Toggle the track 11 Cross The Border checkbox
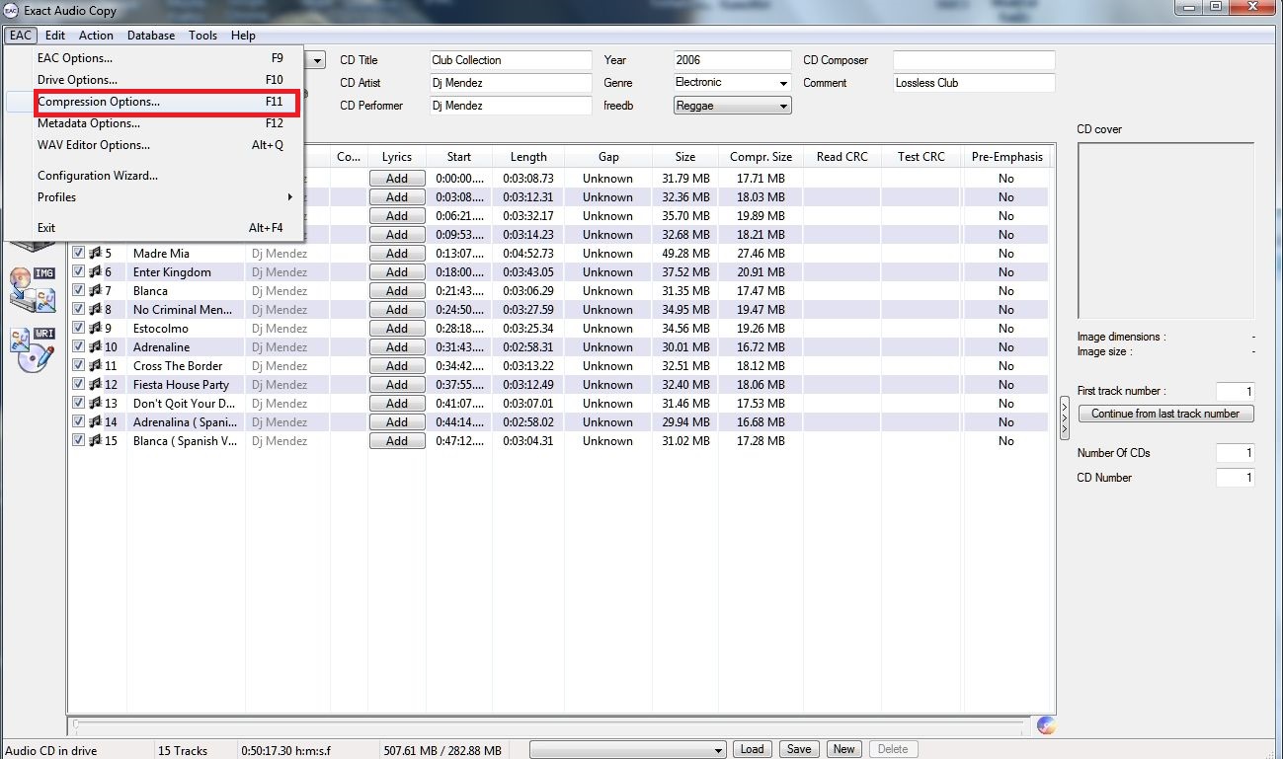This screenshot has width=1283, height=759. [x=79, y=366]
